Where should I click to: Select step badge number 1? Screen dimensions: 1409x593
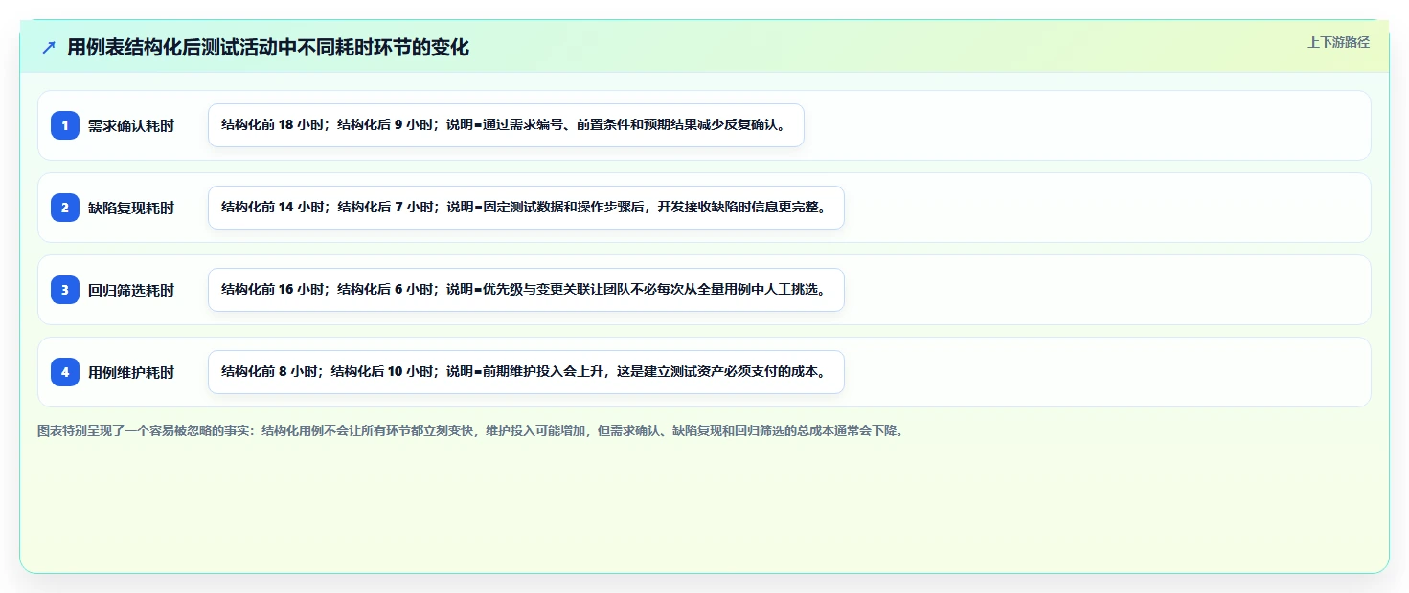point(65,125)
